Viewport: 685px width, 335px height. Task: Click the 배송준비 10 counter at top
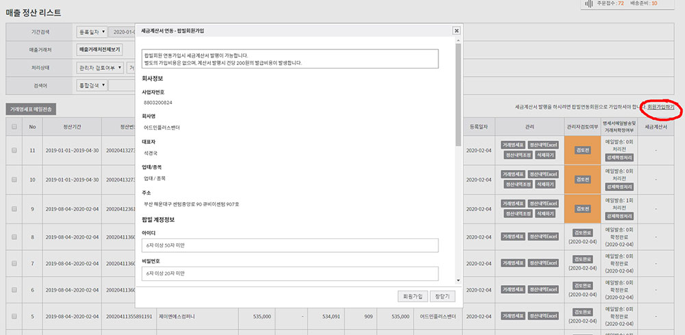(643, 3)
